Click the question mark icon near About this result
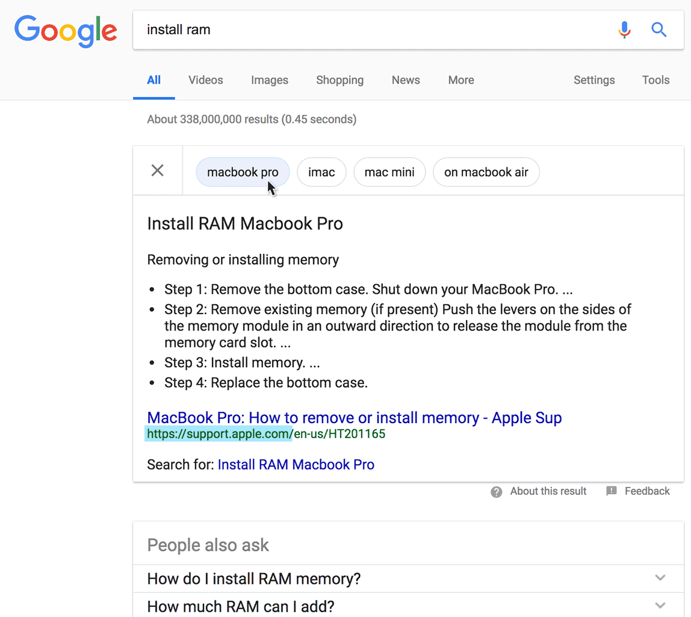 [496, 491]
